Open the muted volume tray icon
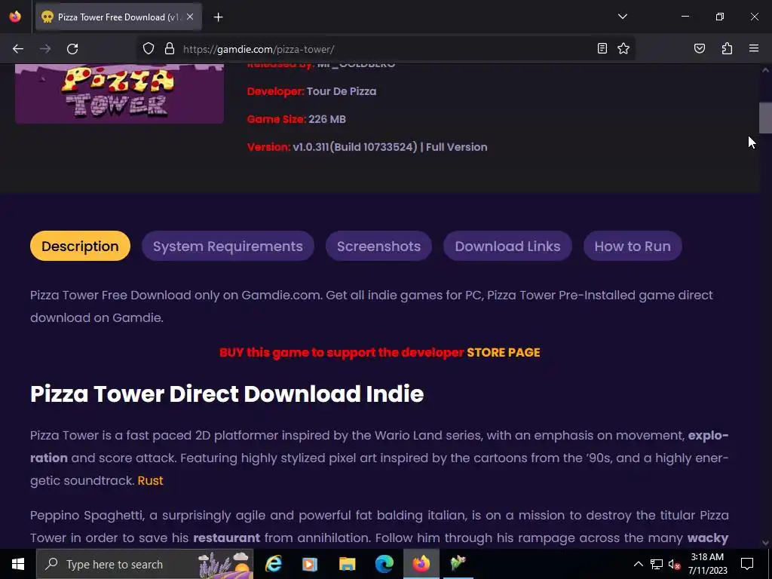The height and width of the screenshot is (579, 772). [675, 564]
